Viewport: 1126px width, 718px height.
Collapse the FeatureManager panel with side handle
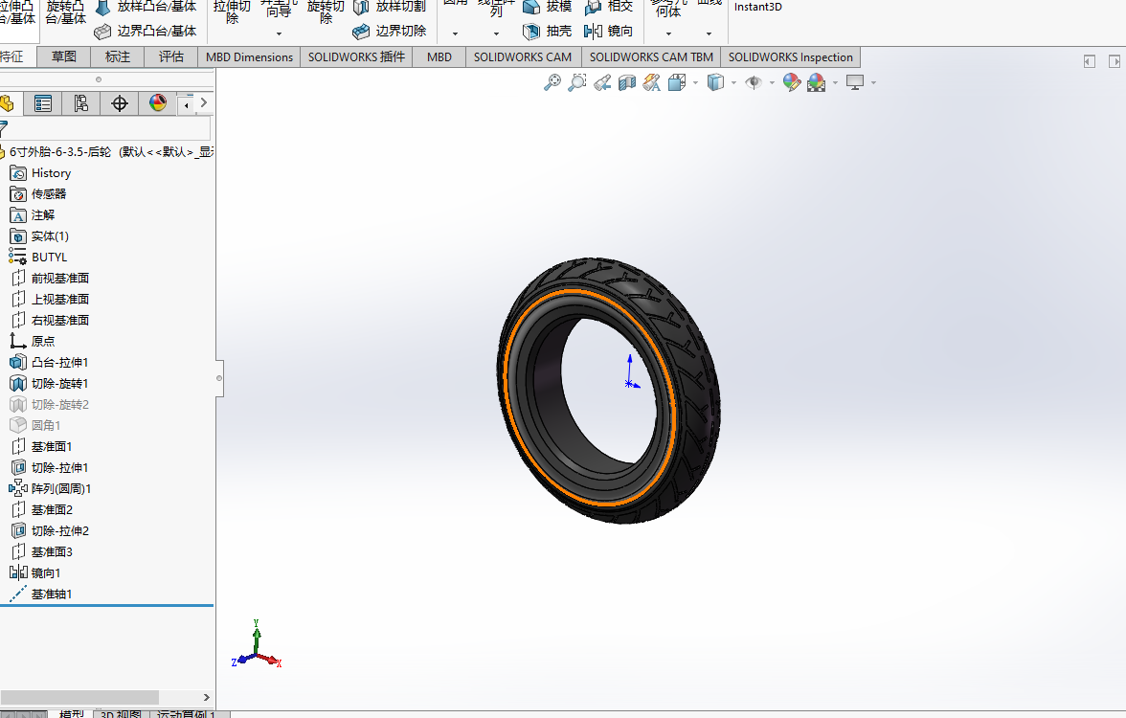pos(219,378)
